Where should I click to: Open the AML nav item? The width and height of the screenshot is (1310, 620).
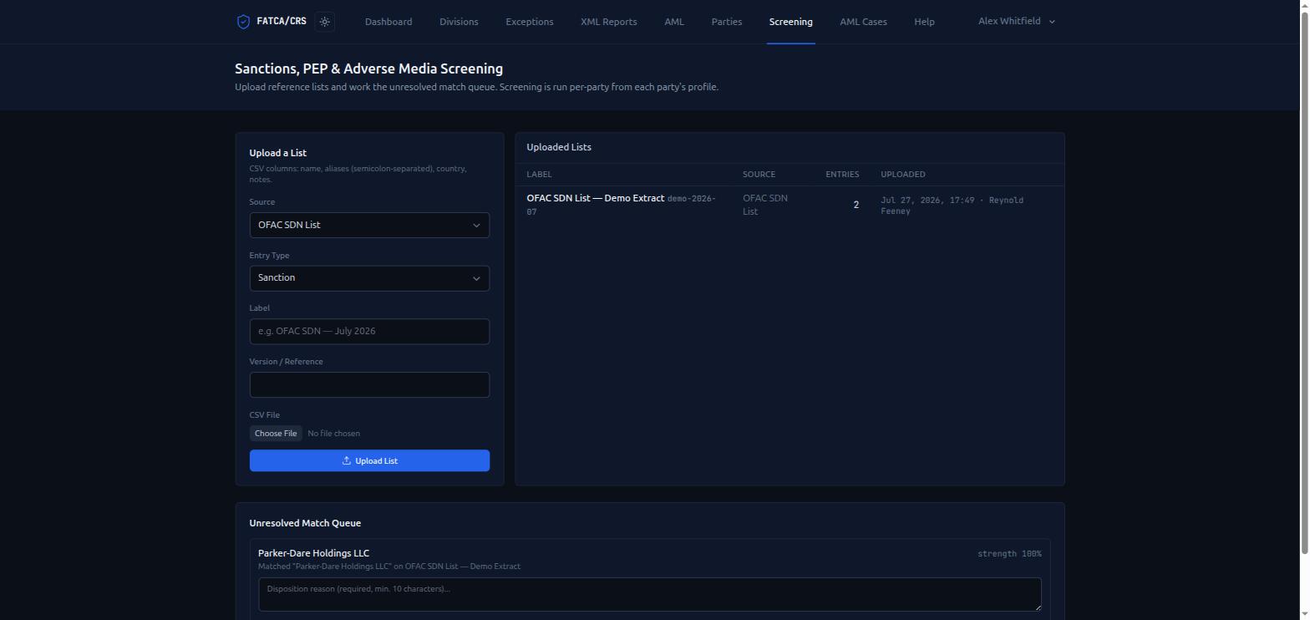point(674,22)
